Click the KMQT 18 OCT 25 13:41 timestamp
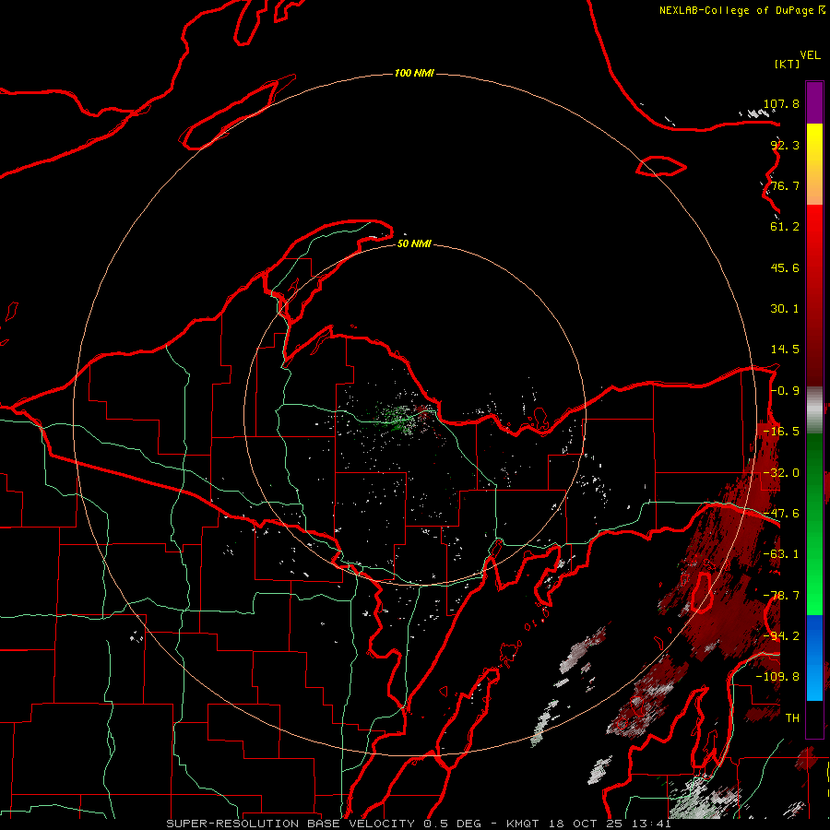830x830 pixels. [588, 824]
